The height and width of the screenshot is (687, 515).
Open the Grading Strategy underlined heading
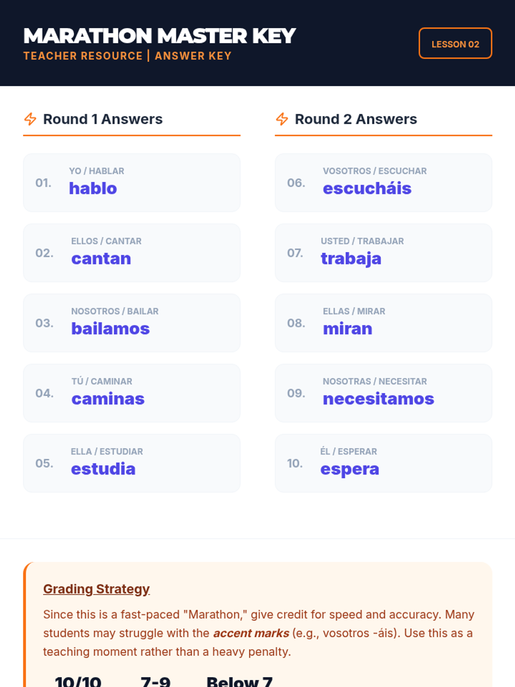[96, 589]
